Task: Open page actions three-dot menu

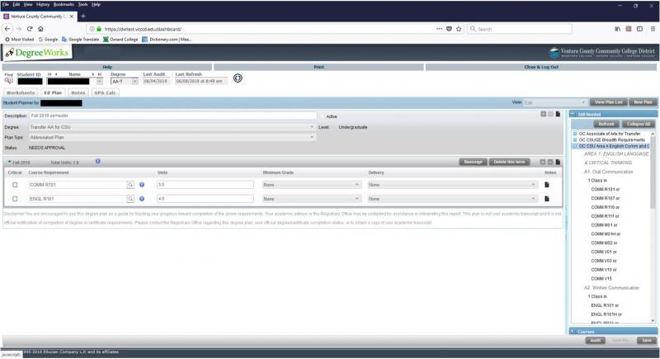Action: [439, 29]
